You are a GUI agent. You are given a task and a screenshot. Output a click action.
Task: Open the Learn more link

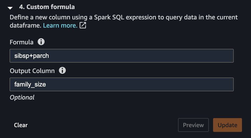tap(60, 25)
